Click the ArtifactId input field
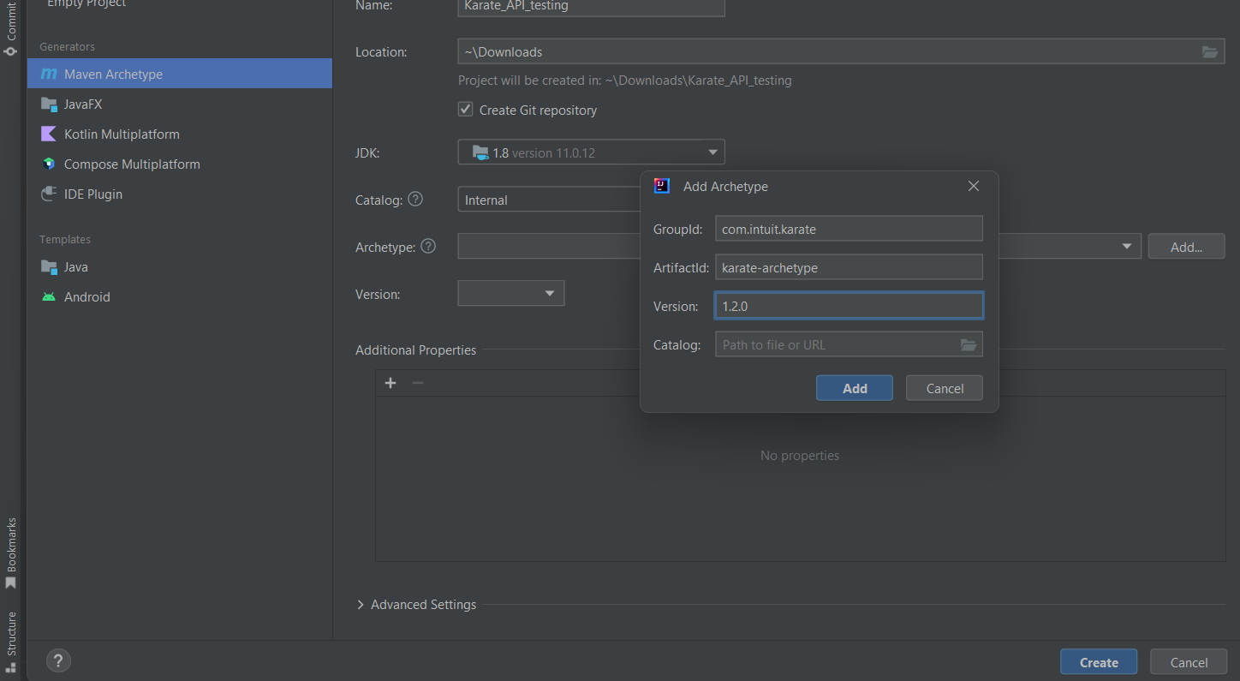The image size is (1240, 681). [849, 267]
